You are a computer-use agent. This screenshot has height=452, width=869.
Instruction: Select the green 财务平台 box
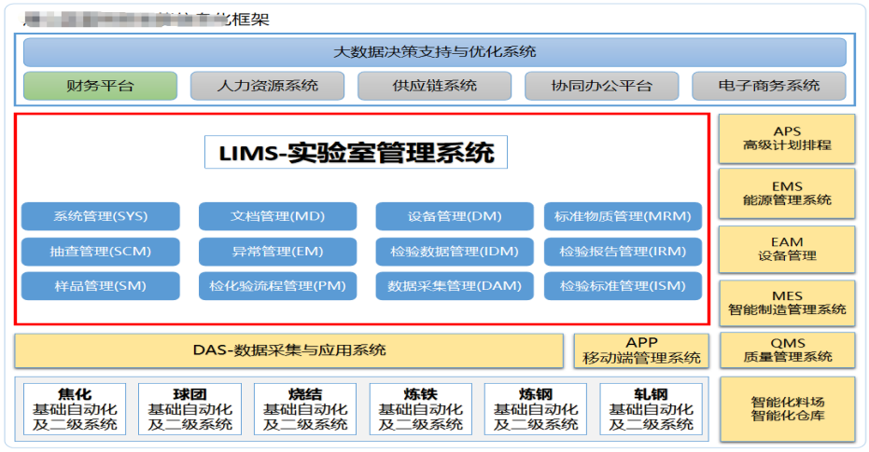[100, 86]
